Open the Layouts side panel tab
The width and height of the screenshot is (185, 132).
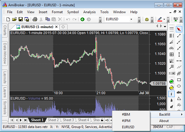5,77
